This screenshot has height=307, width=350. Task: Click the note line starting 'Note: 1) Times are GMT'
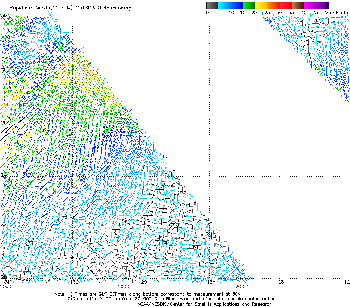coord(148,294)
